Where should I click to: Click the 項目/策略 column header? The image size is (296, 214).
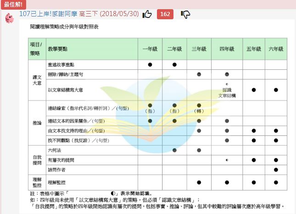coord(37,49)
